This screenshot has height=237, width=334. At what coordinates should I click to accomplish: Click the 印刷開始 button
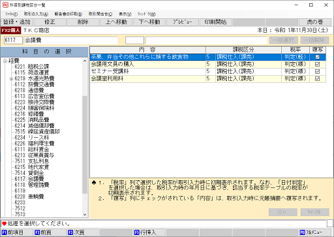[x=215, y=22]
